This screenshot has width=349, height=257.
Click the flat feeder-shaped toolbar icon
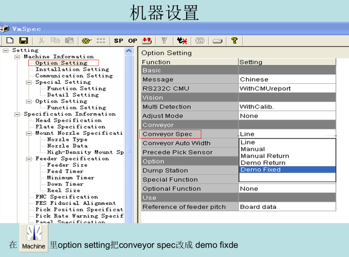tap(217, 41)
